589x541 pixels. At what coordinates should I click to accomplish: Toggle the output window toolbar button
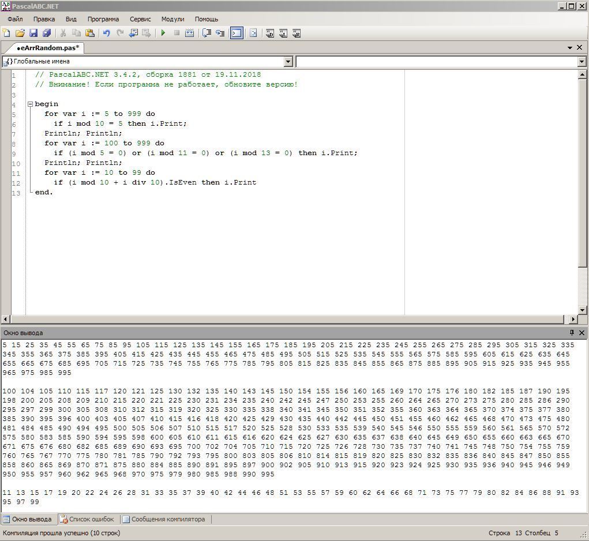coord(237,33)
